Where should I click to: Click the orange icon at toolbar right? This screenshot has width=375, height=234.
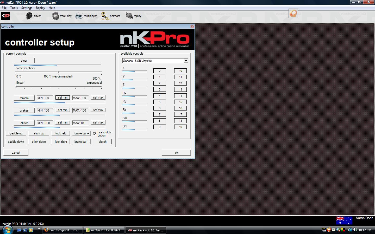point(293,13)
